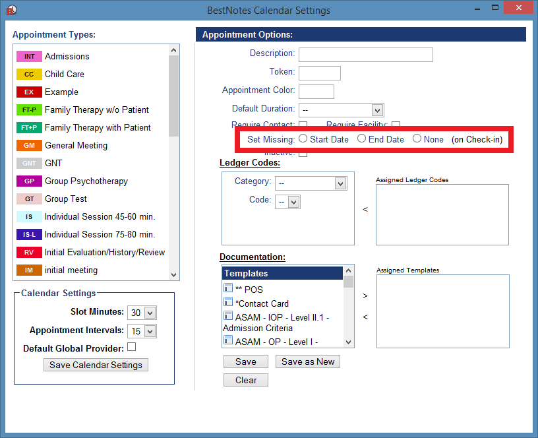Open the Appointment Intervals dropdown
This screenshot has height=438, width=538.
(142, 331)
